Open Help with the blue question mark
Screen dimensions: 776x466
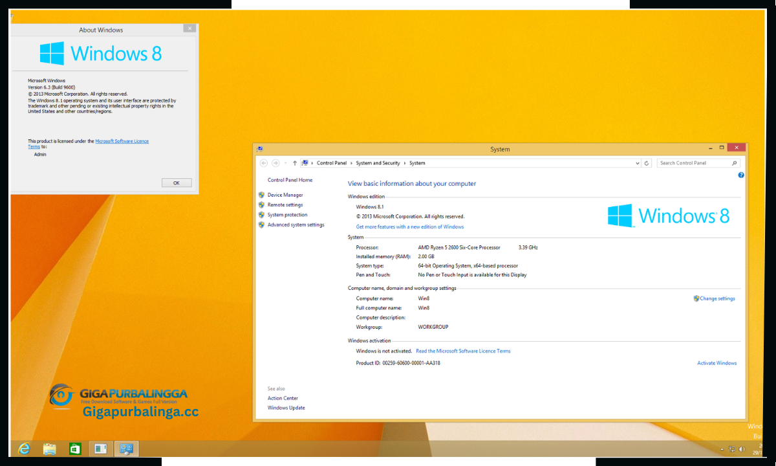[741, 175]
